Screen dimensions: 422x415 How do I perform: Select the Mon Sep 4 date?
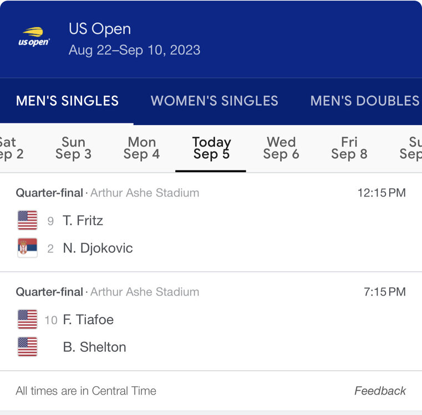click(141, 148)
